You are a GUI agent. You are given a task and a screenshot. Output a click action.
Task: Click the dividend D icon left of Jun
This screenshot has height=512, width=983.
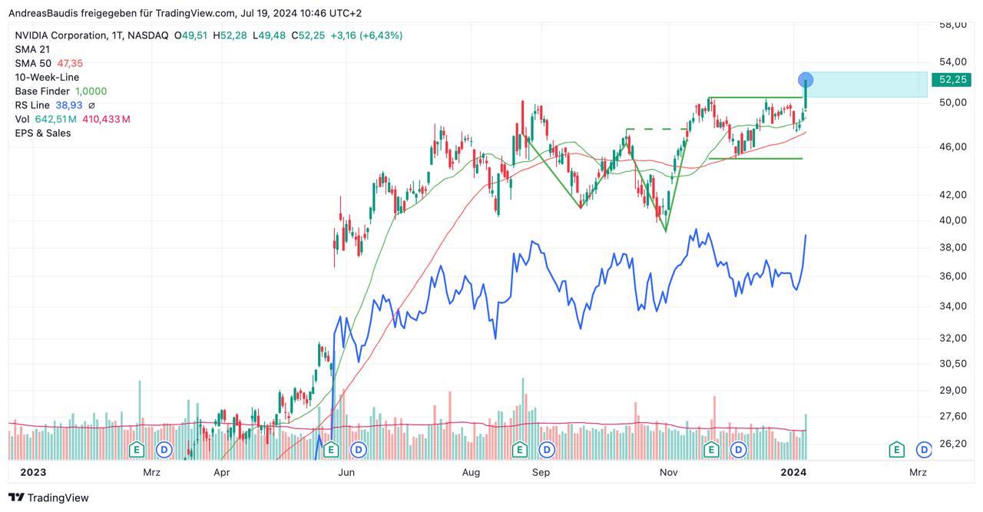click(164, 449)
